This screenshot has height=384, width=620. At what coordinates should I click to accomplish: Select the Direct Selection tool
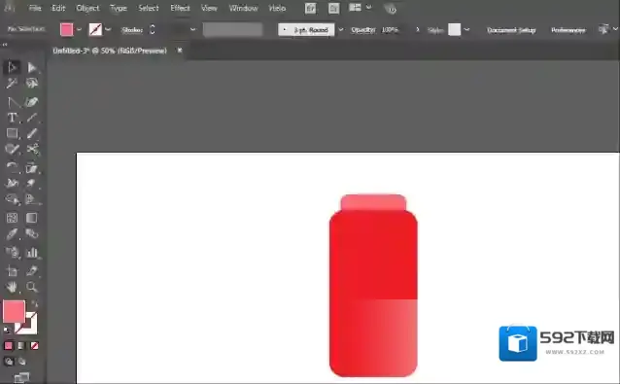(32, 68)
